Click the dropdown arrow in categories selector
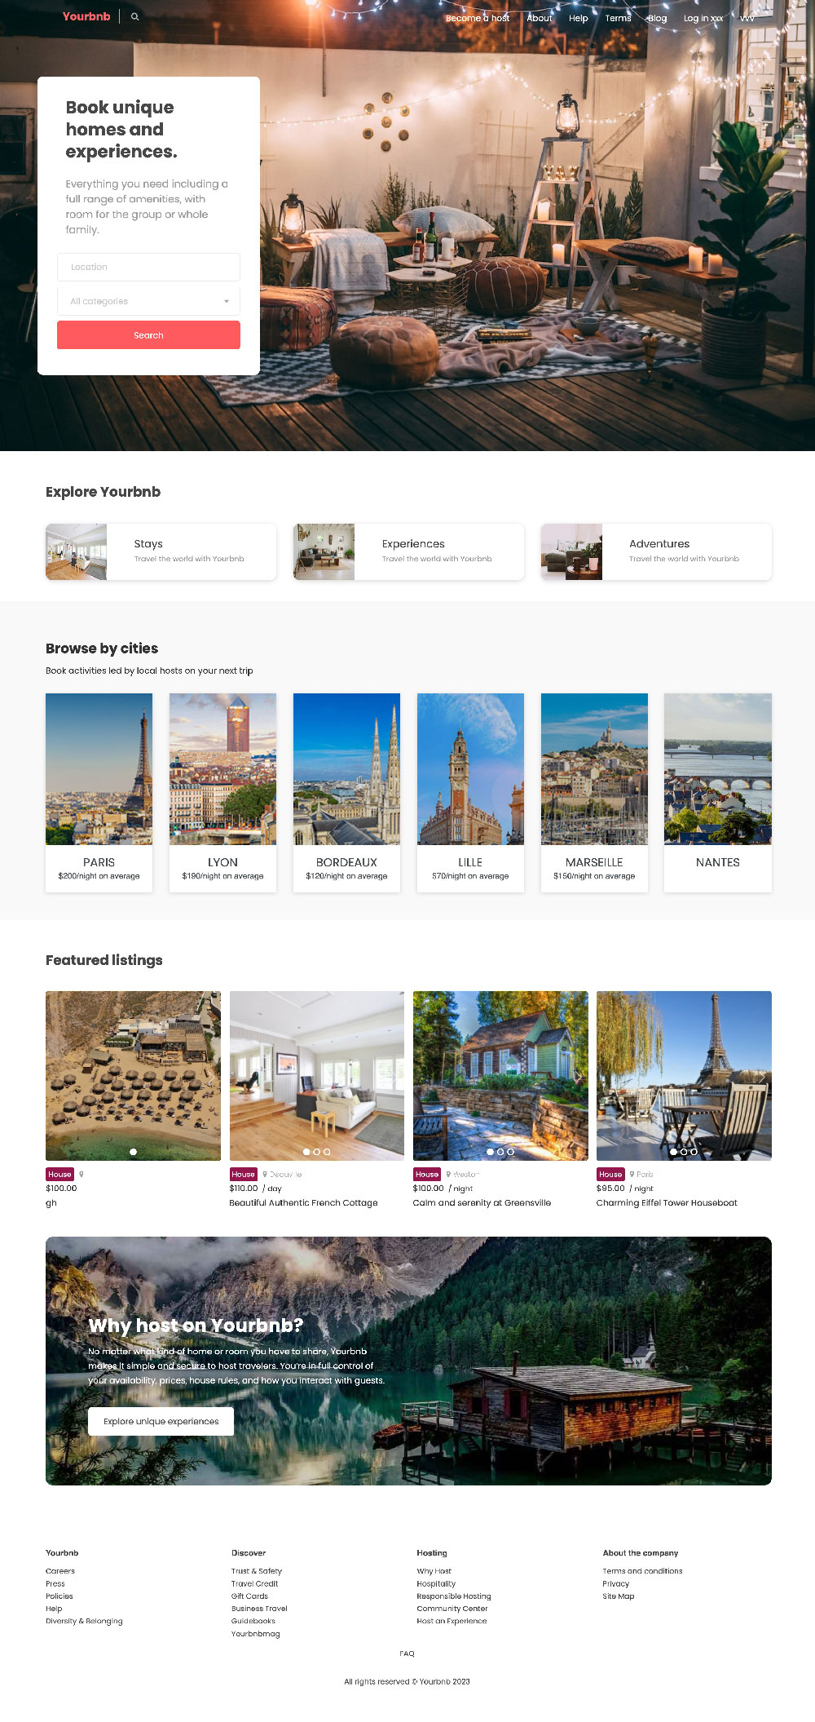Viewport: 815px width, 1722px height. (x=227, y=302)
